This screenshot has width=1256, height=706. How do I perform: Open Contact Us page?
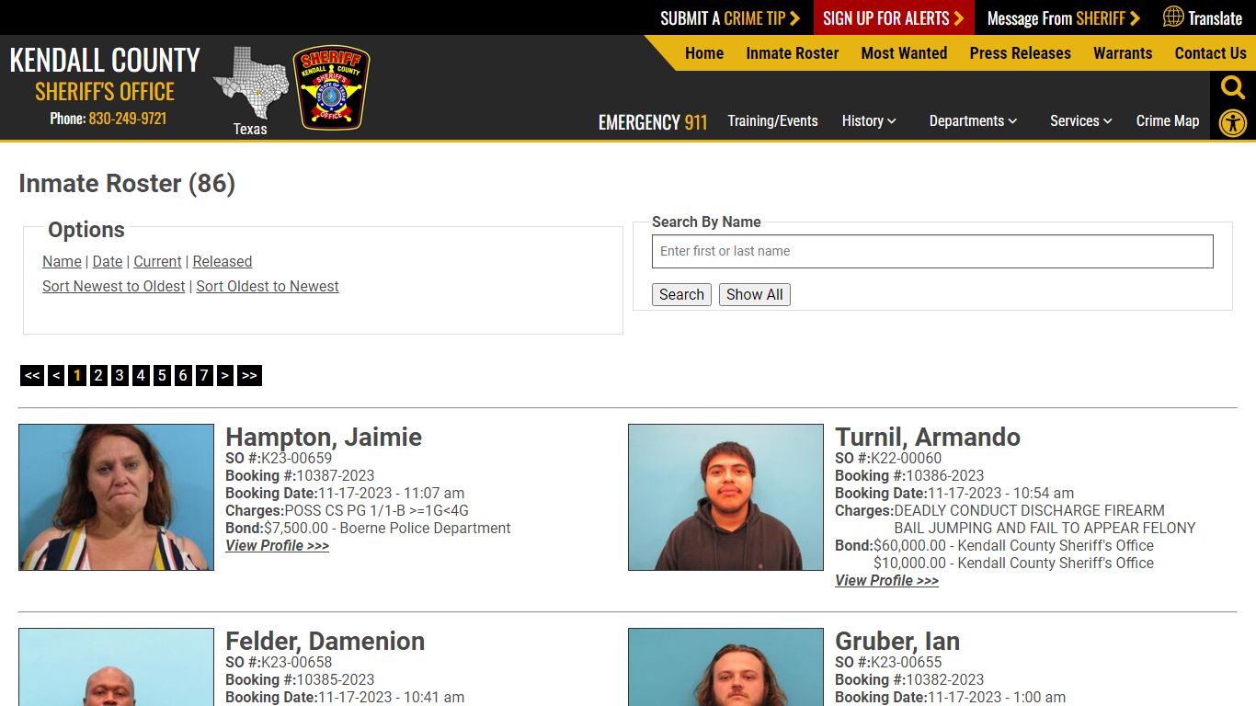click(x=1210, y=53)
